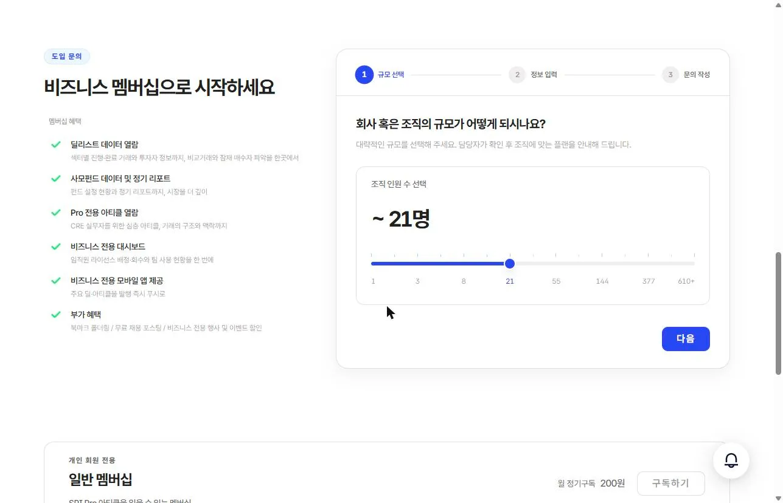Select the 8 label under the slider
783x503 pixels.
point(464,281)
